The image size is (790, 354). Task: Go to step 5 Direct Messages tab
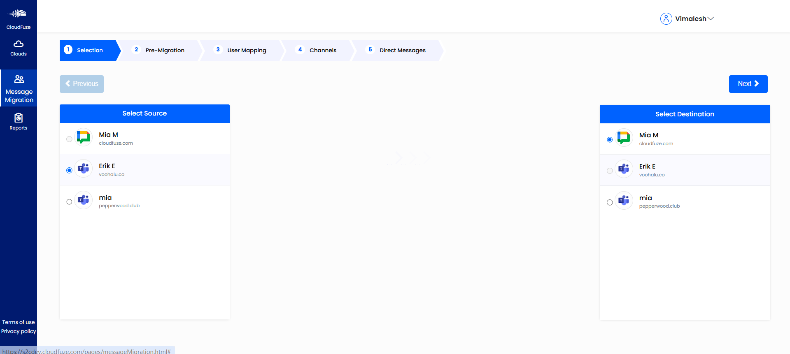(x=398, y=50)
